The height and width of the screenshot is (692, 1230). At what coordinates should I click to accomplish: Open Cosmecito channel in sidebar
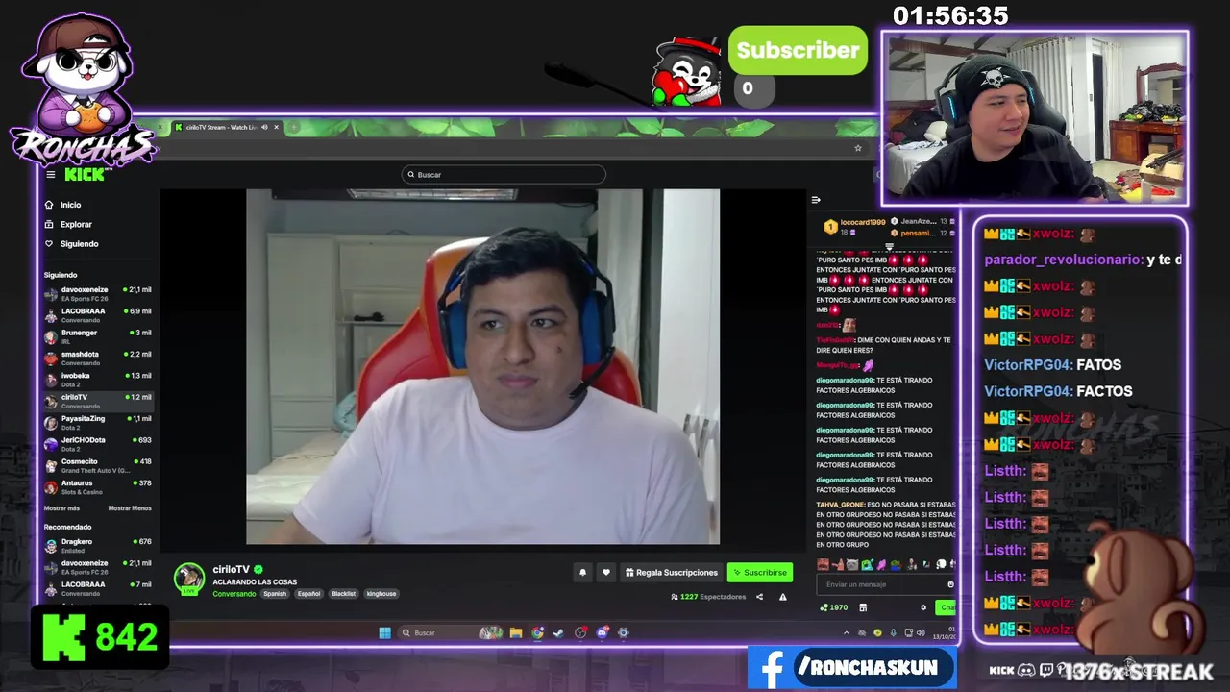click(x=98, y=465)
